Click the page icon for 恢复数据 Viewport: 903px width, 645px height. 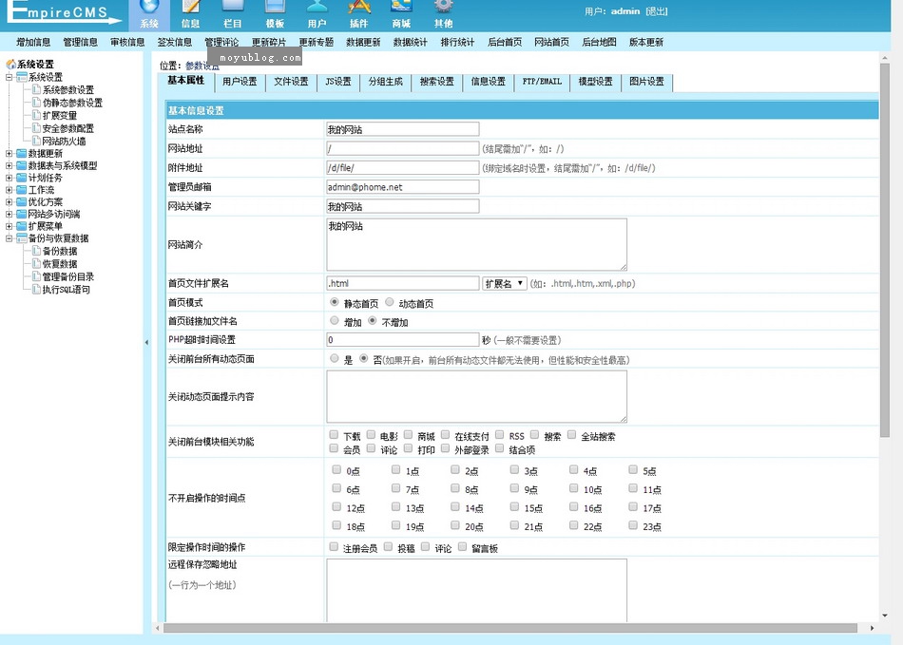36,263
